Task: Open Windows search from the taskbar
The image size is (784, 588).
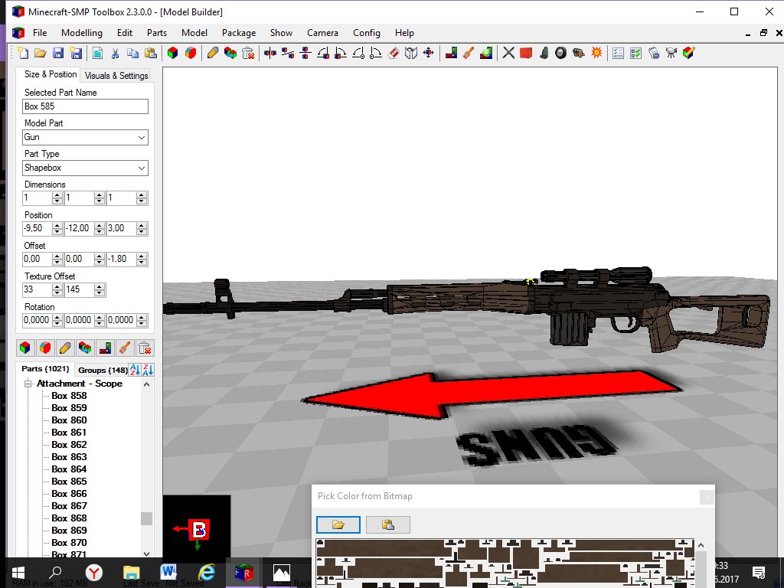Action: coord(55,573)
